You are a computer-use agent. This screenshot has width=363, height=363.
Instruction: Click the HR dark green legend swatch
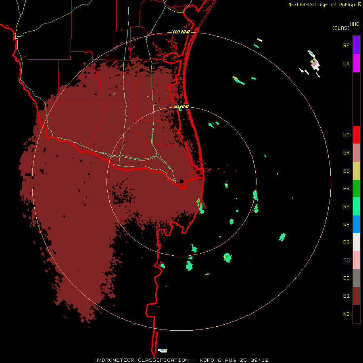[x=356, y=189]
